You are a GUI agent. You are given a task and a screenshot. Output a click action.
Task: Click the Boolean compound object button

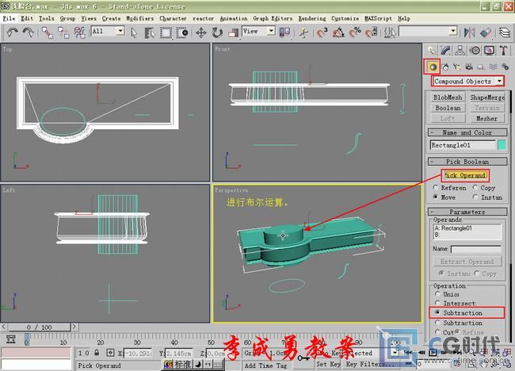(448, 108)
